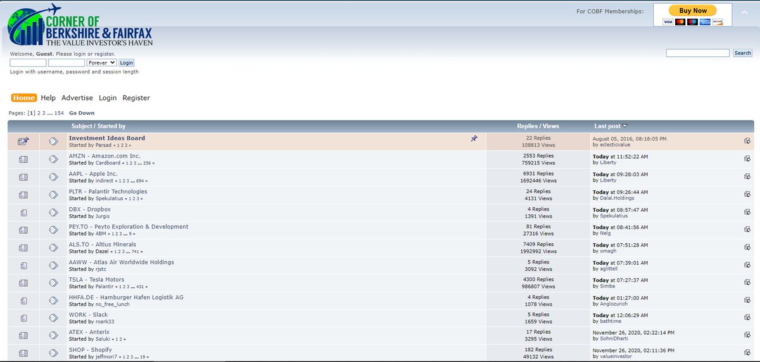View profile of thread starter Cardboard
Screen dimensions: 760x362
tap(108, 163)
